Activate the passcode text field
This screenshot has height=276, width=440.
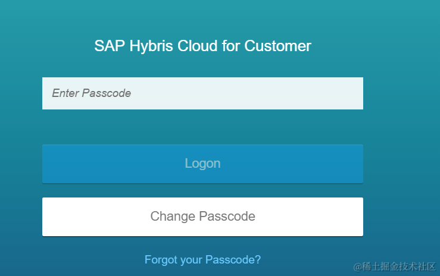coord(202,93)
